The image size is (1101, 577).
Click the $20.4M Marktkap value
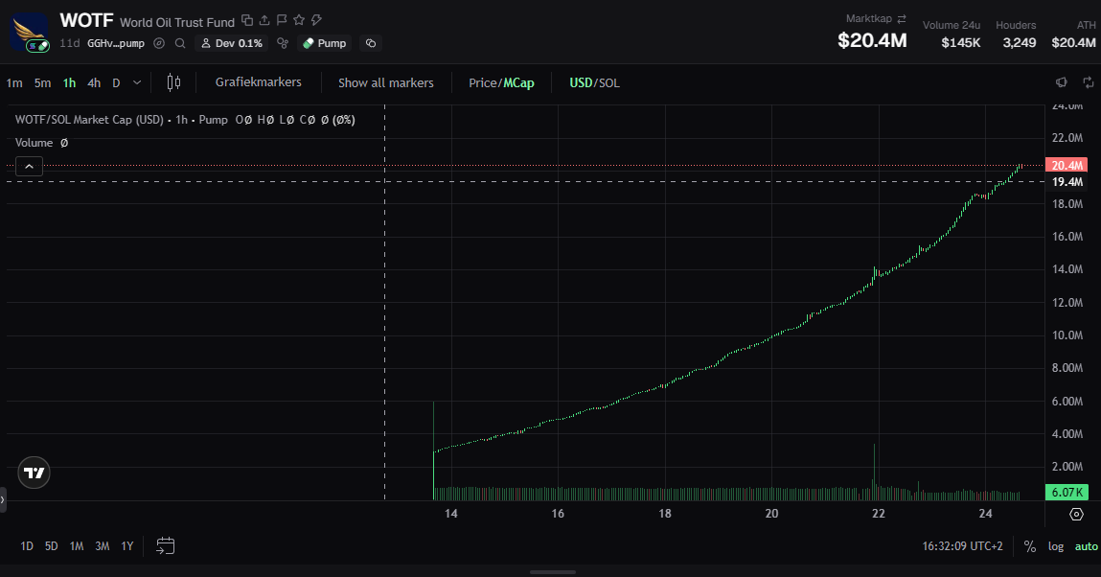click(872, 40)
